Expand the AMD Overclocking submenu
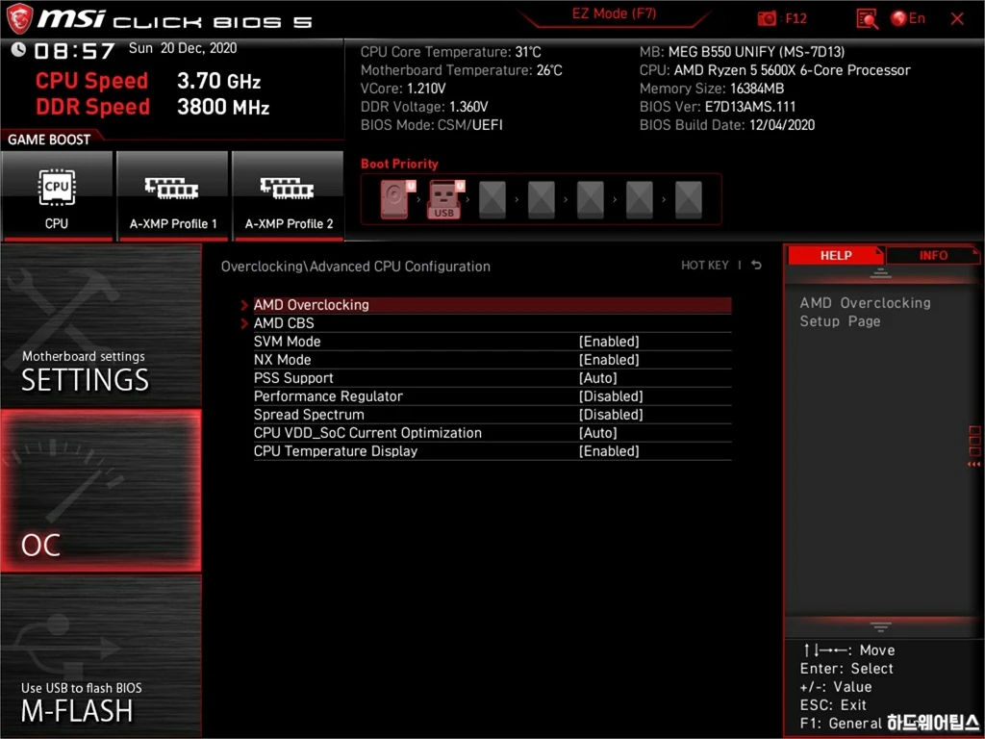Image resolution: width=985 pixels, height=739 pixels. tap(492, 305)
